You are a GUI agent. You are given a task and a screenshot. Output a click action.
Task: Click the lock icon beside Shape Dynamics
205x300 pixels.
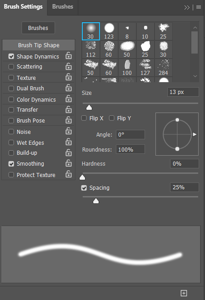point(69,56)
